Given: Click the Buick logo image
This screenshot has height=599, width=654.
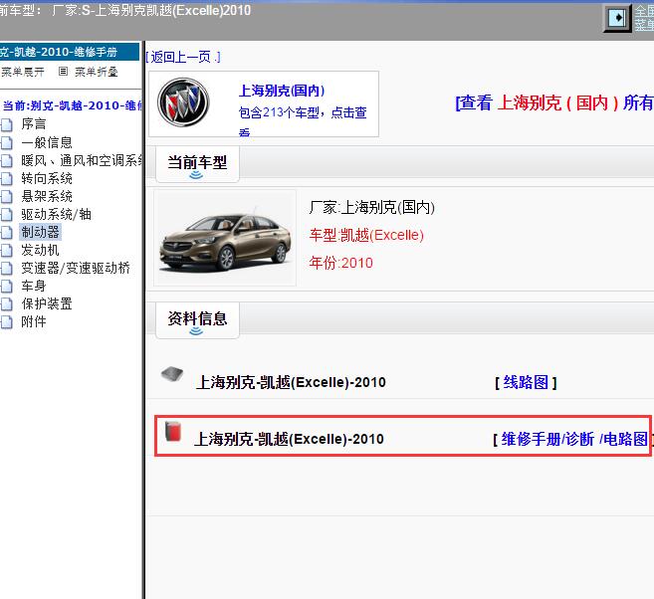Looking at the screenshot, I should pyautogui.click(x=183, y=102).
